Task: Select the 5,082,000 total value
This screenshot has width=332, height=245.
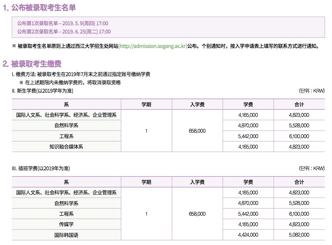Action: [x=299, y=235]
